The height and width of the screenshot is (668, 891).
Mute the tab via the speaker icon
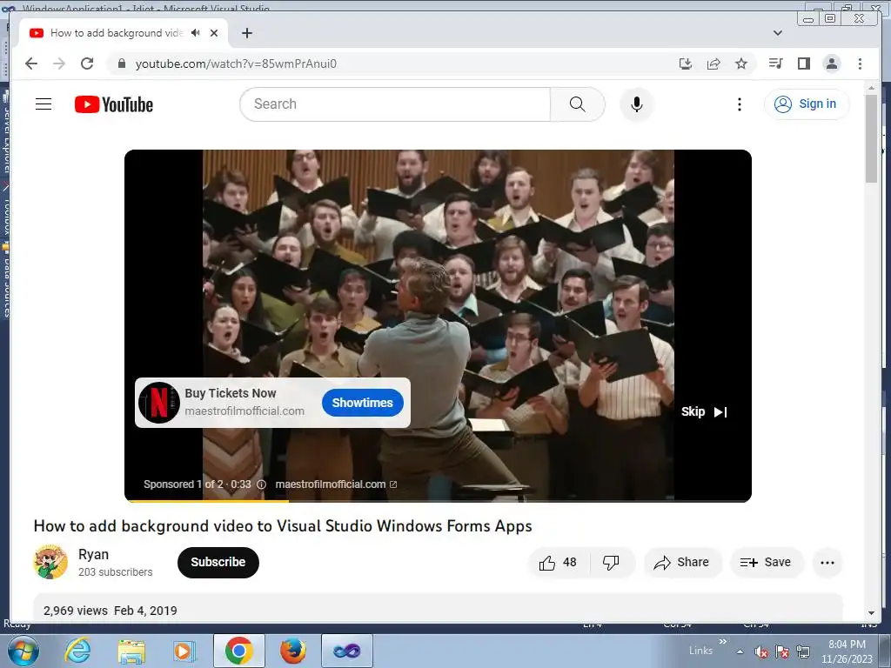[x=196, y=33]
